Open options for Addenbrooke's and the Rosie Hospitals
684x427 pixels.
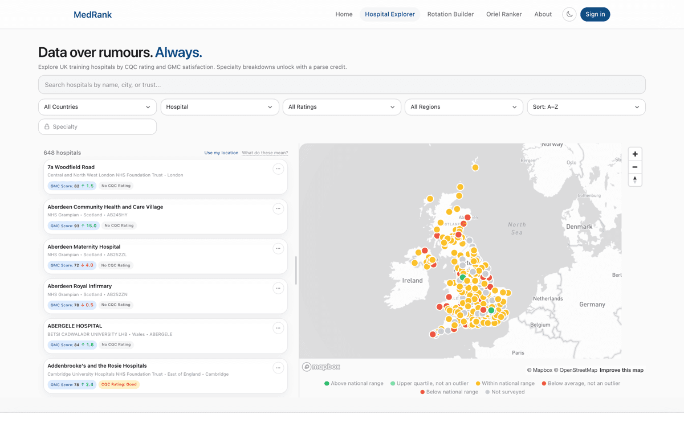point(278,368)
